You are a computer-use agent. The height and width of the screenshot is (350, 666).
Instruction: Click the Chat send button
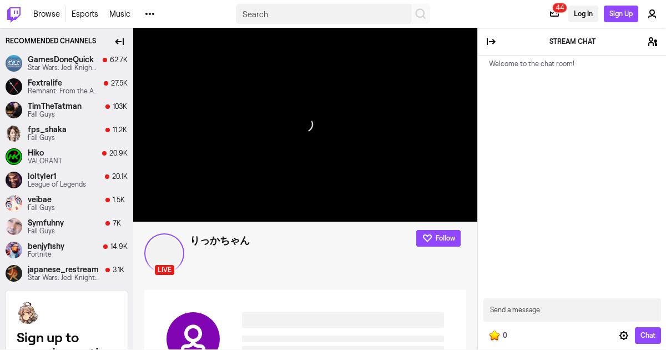pyautogui.click(x=648, y=336)
